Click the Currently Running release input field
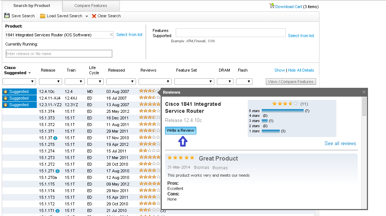 [59, 54]
